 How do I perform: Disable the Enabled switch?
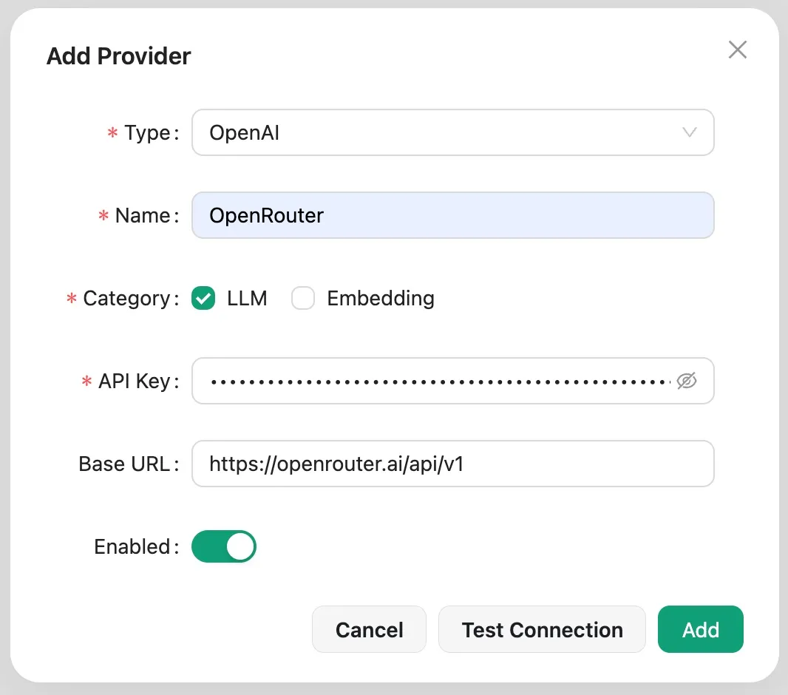coord(224,546)
